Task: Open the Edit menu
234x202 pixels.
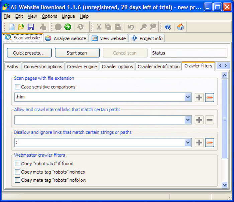Action: [19, 16]
